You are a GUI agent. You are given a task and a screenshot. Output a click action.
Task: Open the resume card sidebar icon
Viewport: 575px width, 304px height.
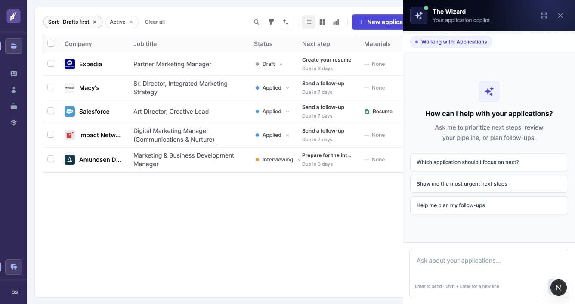pos(13,74)
